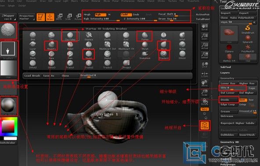Select the Tracks1 brush
Viewport: 260px width, 166px height.
coord(70,65)
